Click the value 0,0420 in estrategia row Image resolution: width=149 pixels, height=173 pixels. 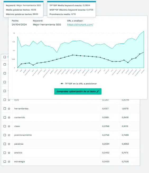(106, 162)
